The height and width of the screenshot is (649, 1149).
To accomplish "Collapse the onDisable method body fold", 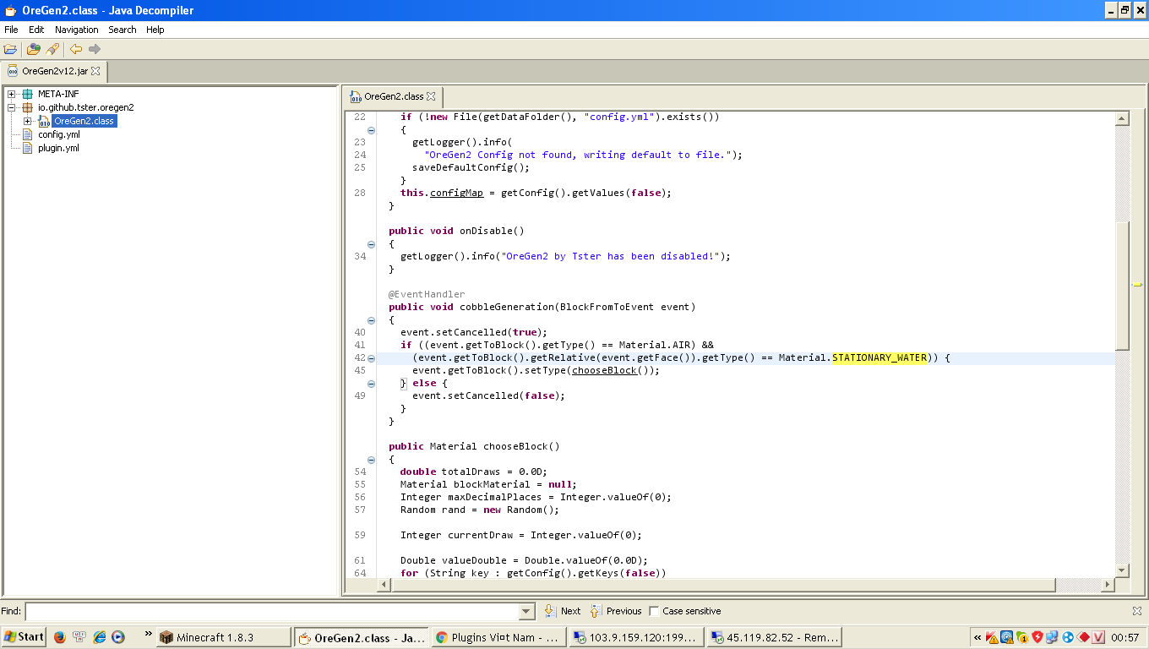I will [x=371, y=243].
